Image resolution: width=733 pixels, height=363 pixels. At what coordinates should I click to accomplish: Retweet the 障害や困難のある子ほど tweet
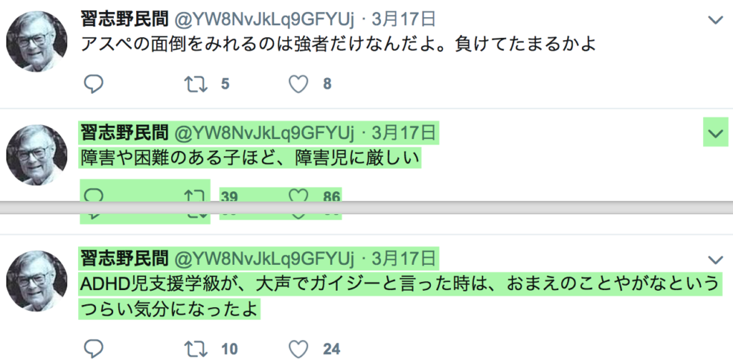[195, 196]
